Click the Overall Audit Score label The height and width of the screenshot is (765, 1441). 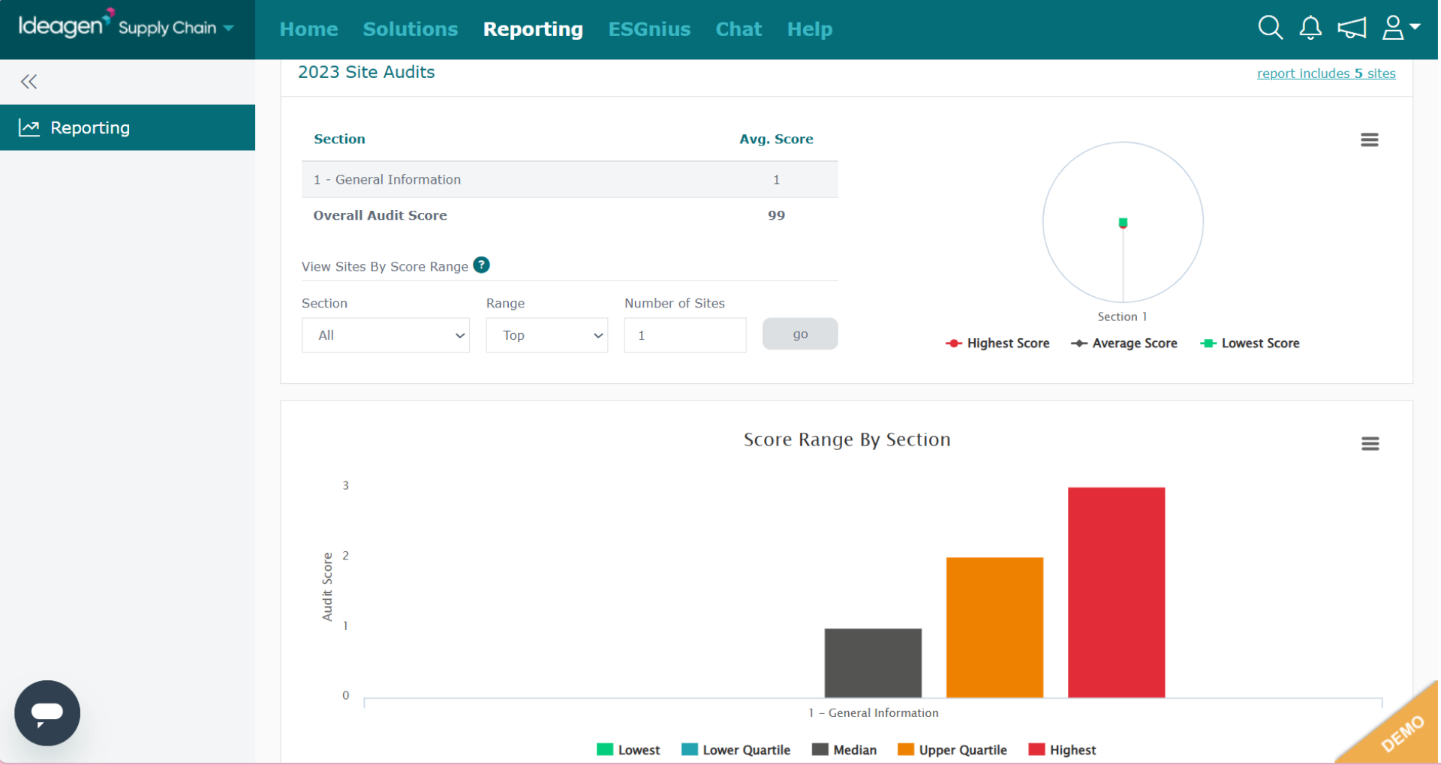(x=380, y=215)
